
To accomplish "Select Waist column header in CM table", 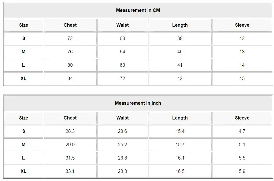I will [x=122, y=25].
